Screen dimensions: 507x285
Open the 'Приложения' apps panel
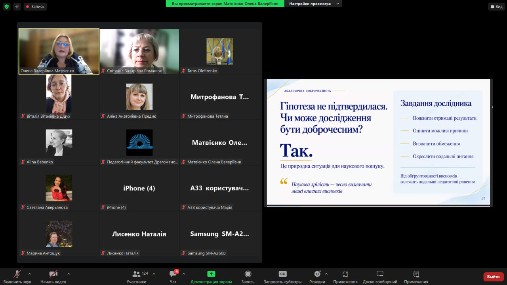(345, 277)
